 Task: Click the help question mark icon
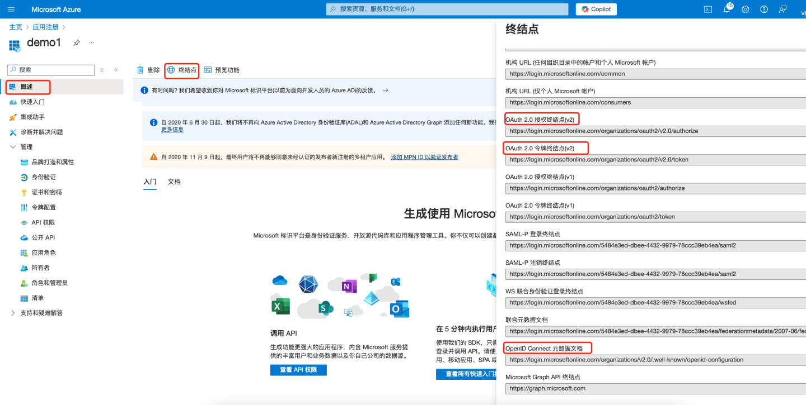764,9
